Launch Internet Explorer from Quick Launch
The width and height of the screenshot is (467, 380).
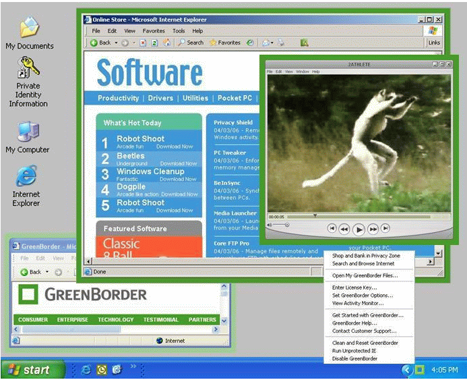click(x=86, y=370)
